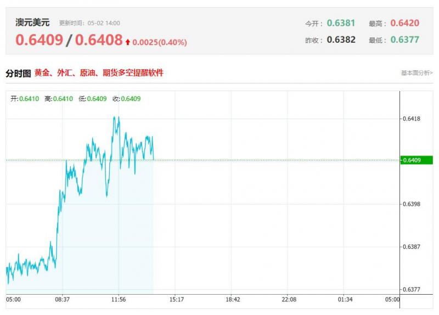Click the 01:34 time axis label
Screen dimensions: 439x315
pos(345,300)
